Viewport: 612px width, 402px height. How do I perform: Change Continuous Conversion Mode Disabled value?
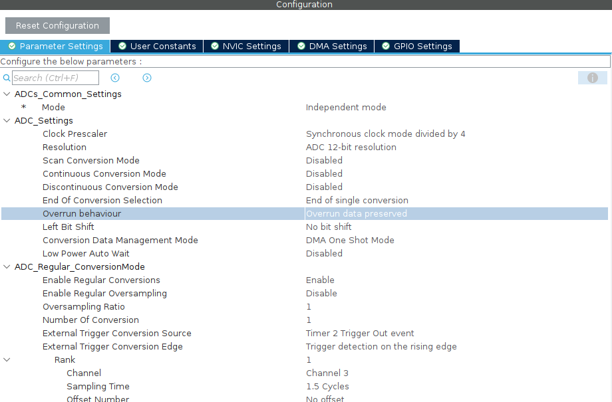point(324,173)
